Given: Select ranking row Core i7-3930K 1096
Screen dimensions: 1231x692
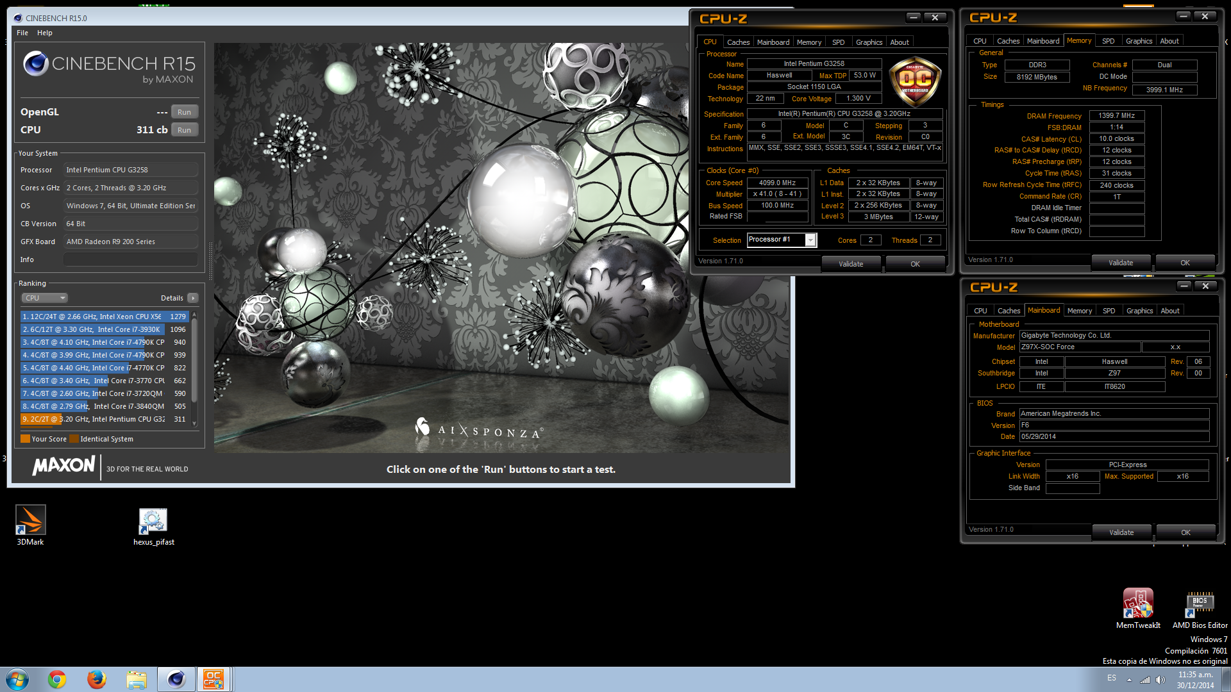Looking at the screenshot, I should 105,329.
